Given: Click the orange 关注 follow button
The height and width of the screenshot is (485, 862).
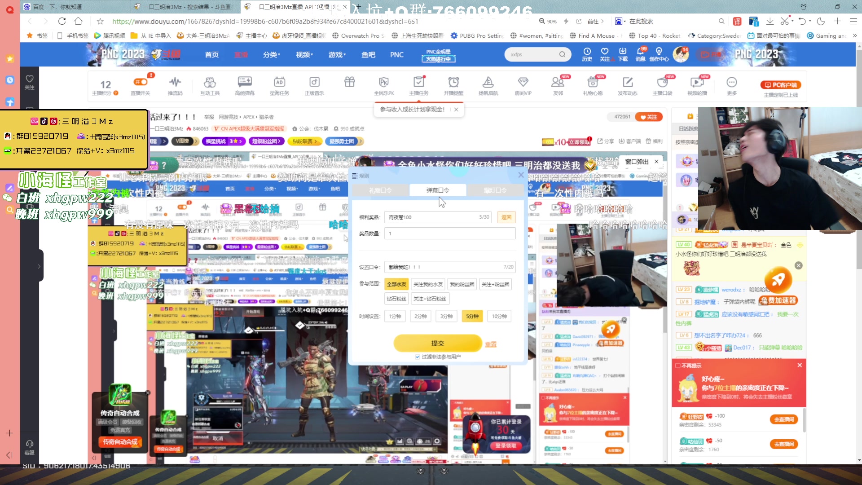Looking at the screenshot, I should (649, 117).
